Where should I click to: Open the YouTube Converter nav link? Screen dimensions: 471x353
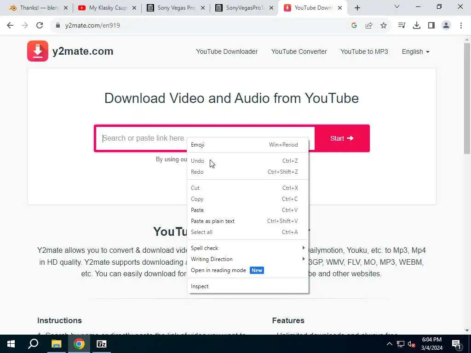(x=299, y=51)
